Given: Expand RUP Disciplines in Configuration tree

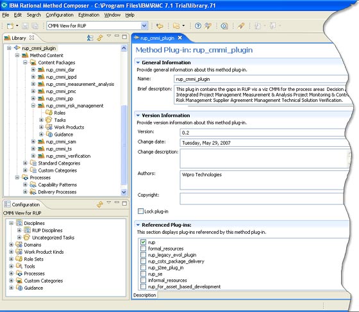Looking at the screenshot, I should click(19, 230).
